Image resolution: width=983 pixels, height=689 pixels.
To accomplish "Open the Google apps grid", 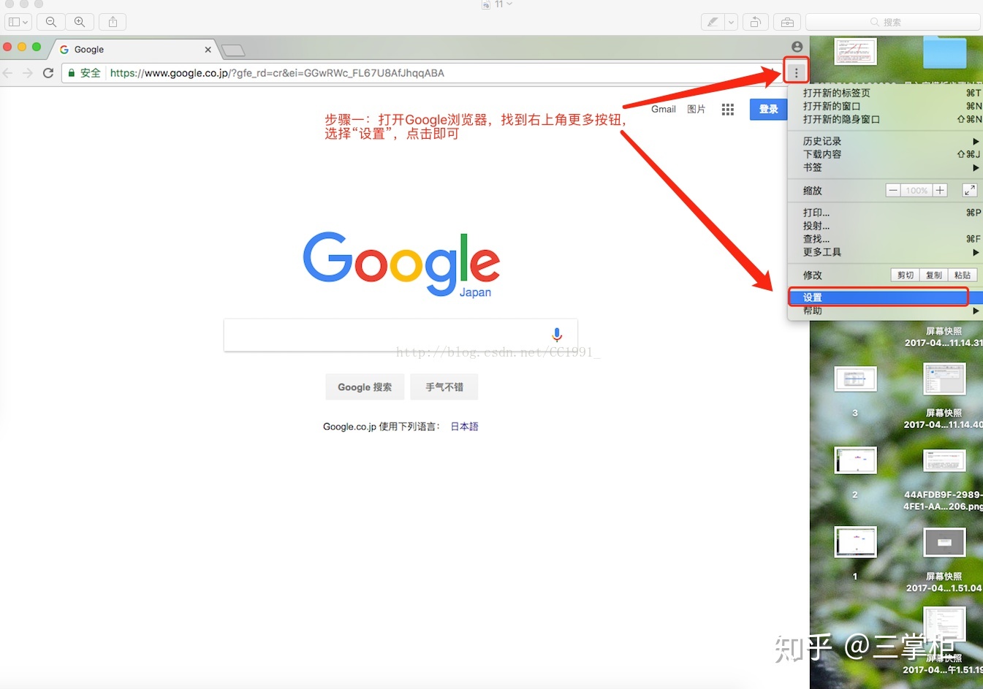I will tap(728, 110).
